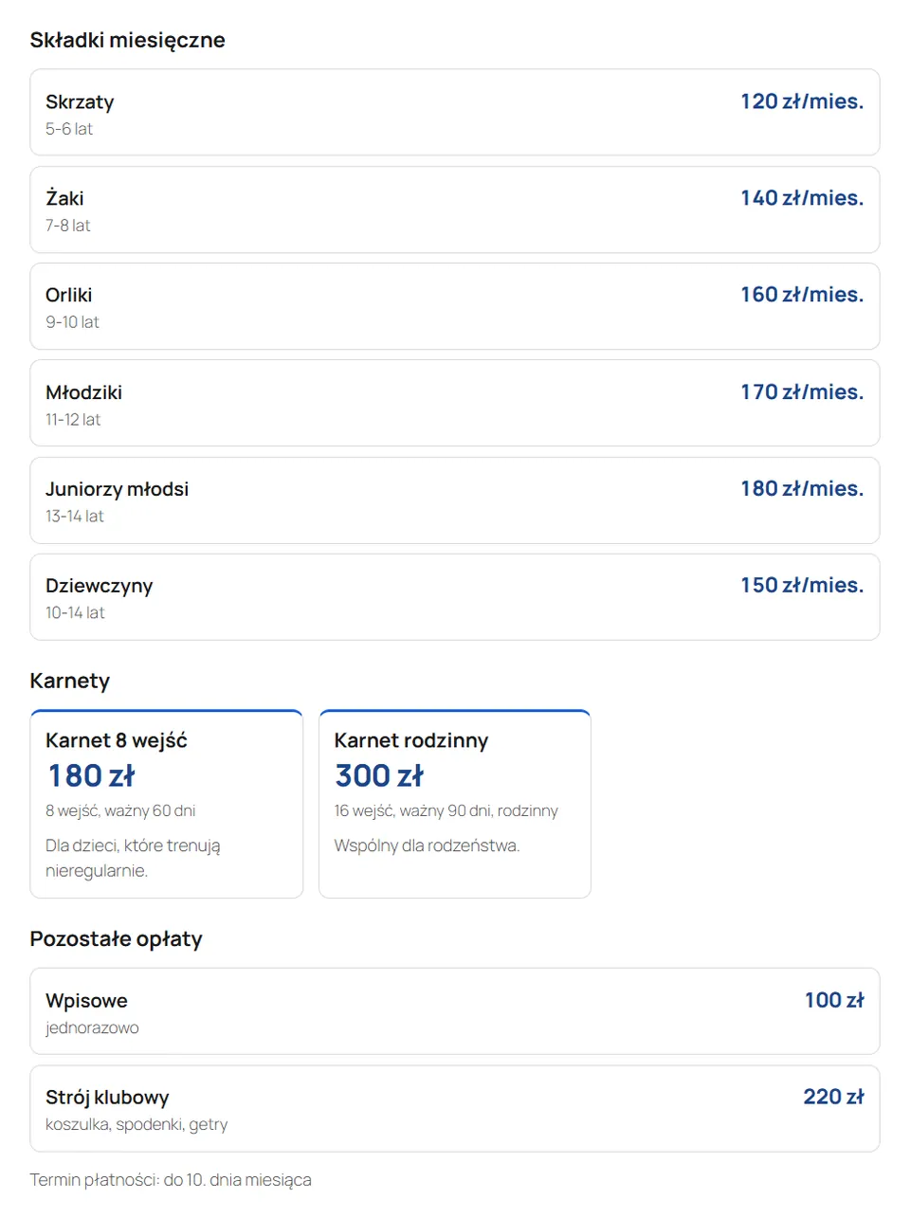Click '8 wejść, ważny 60 dni' details
The width and height of the screenshot is (910, 1218).
tap(120, 811)
